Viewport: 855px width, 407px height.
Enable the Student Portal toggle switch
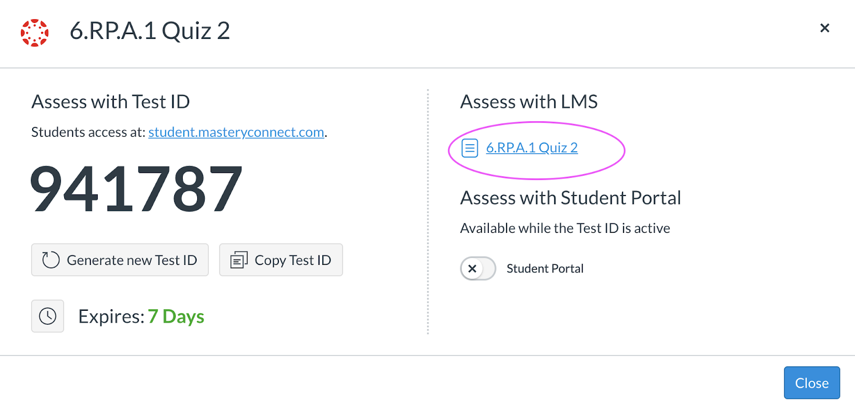(478, 269)
